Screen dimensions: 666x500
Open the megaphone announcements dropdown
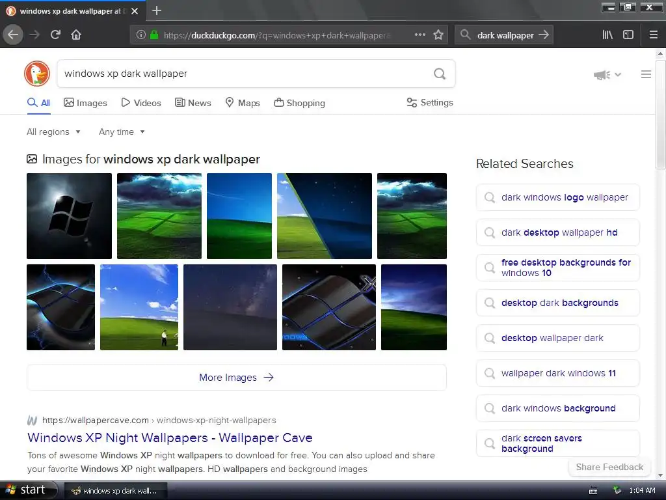click(607, 75)
